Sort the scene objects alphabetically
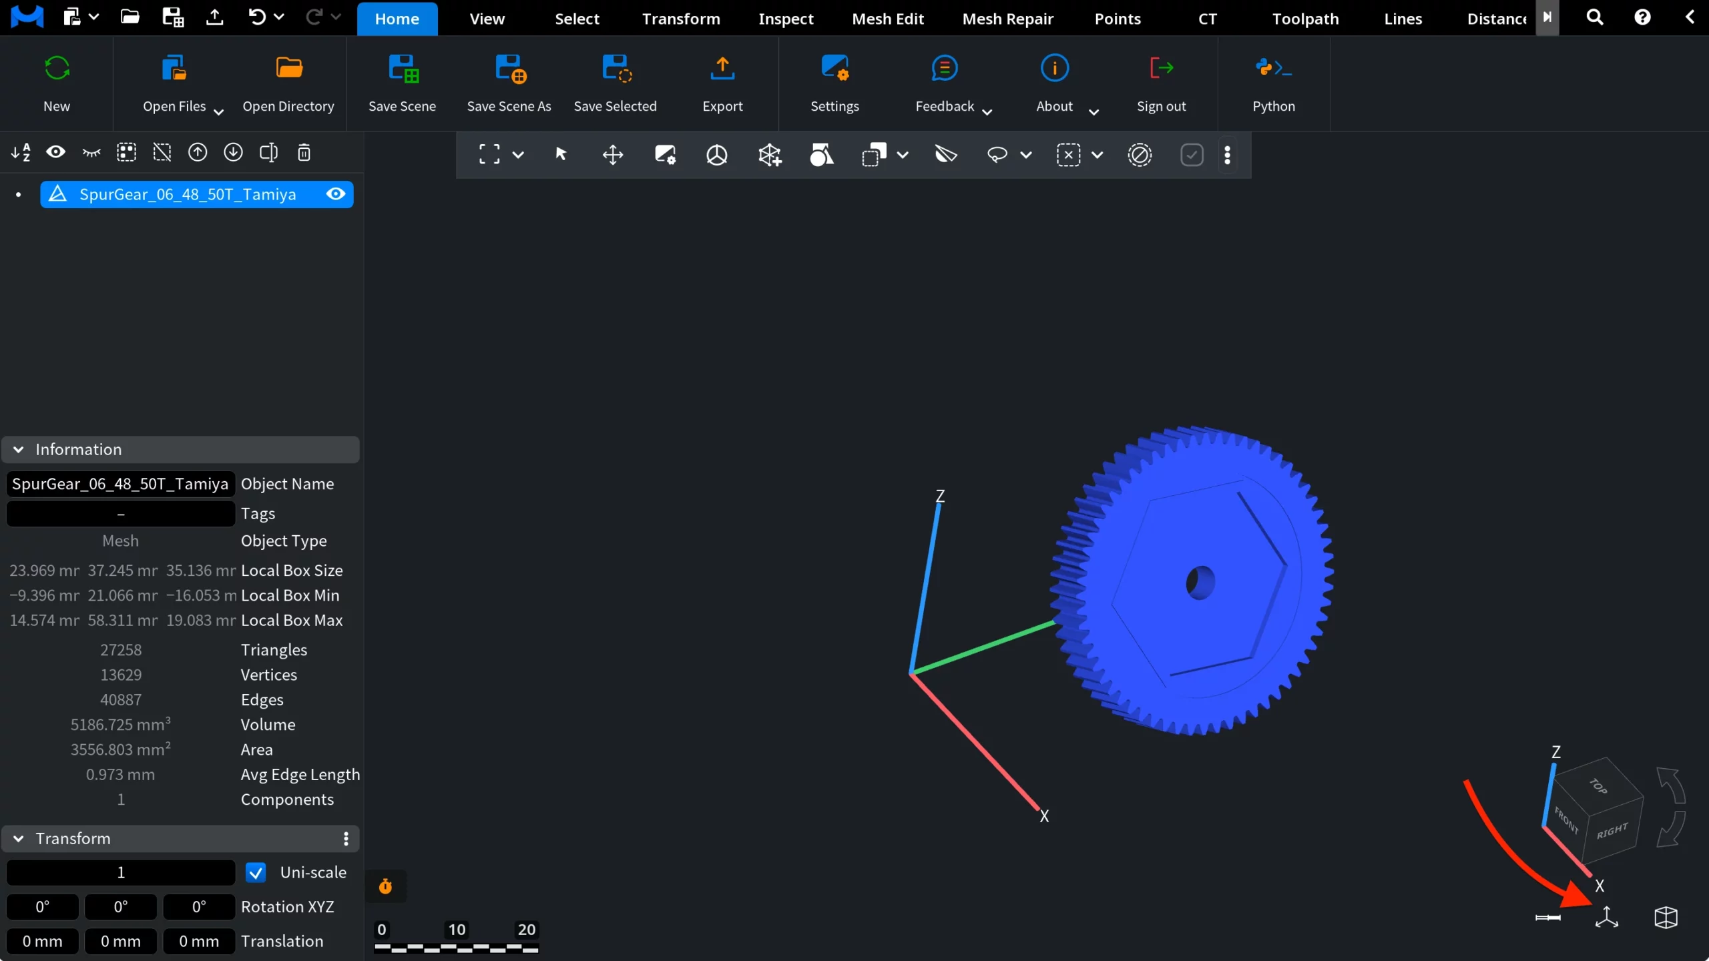Viewport: 1709px width, 961px height. pos(20,152)
